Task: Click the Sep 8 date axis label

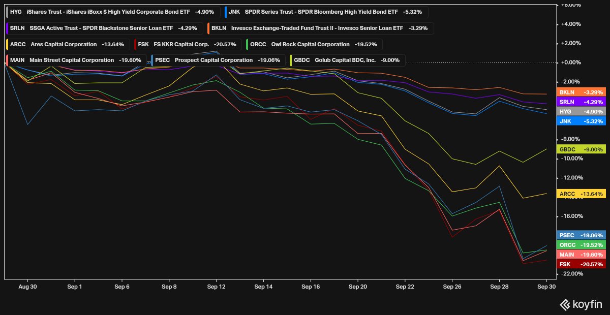Action: [169, 287]
